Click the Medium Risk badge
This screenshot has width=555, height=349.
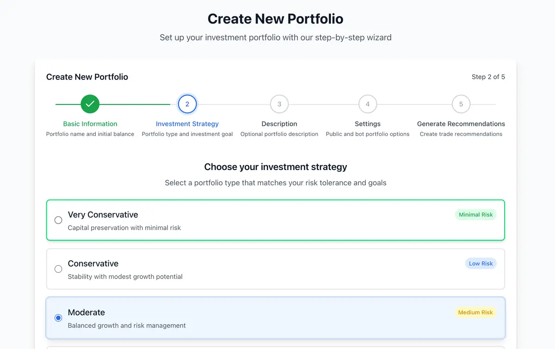(x=475, y=312)
